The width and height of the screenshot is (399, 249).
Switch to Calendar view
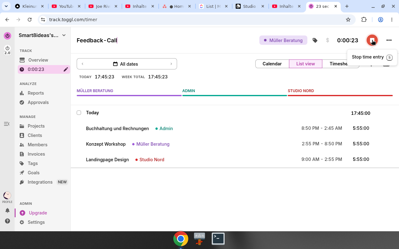pos(272,64)
